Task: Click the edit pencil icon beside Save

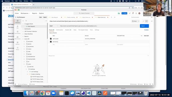Action: pos(143,21)
